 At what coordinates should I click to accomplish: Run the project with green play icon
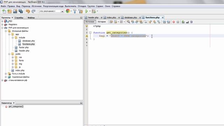click(86, 11)
